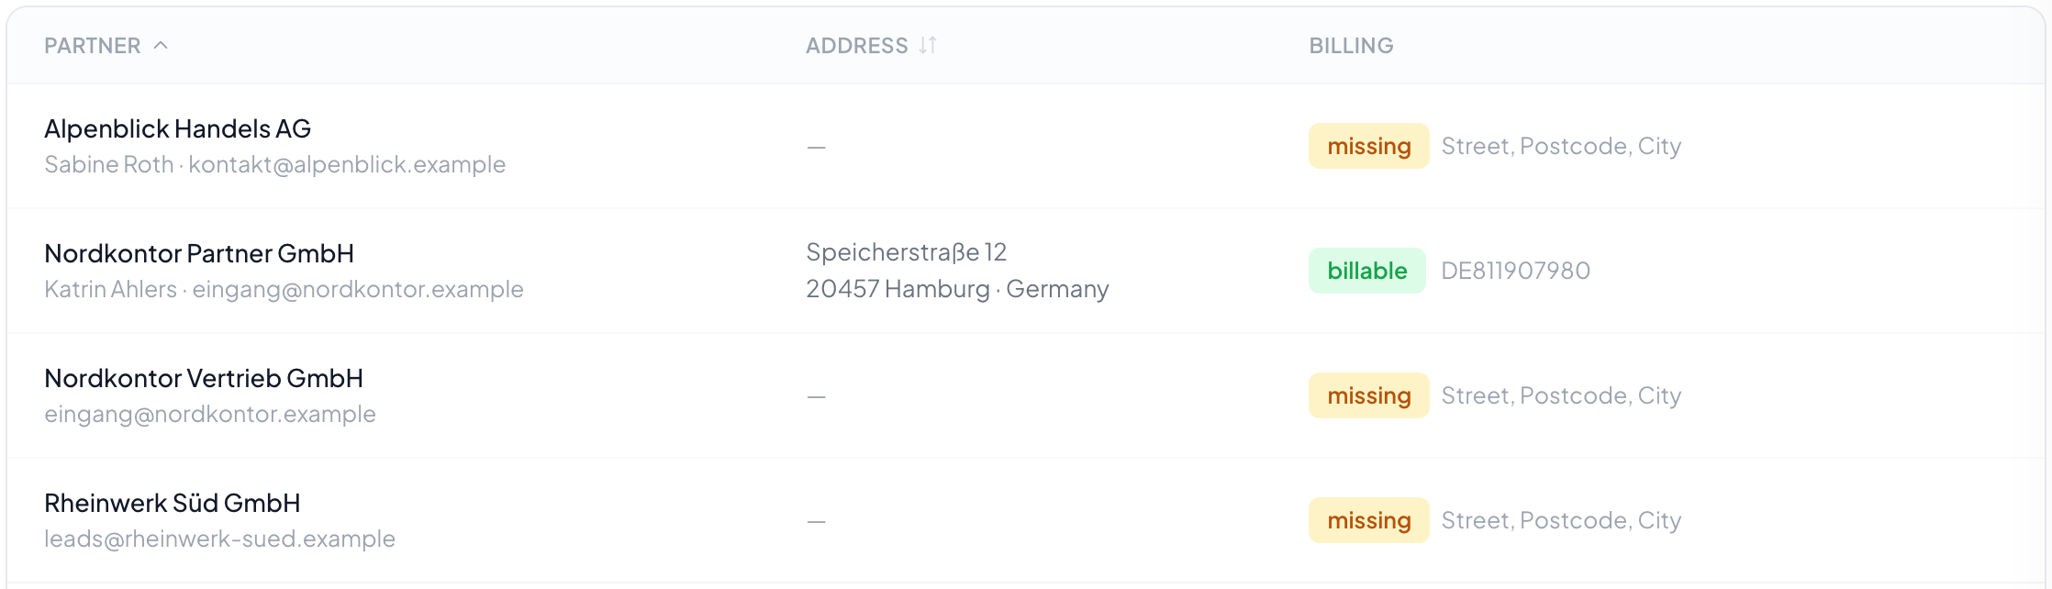Click the empty address dash for Alpenblick
Viewport: 2052px width, 589px height.
[x=816, y=147]
